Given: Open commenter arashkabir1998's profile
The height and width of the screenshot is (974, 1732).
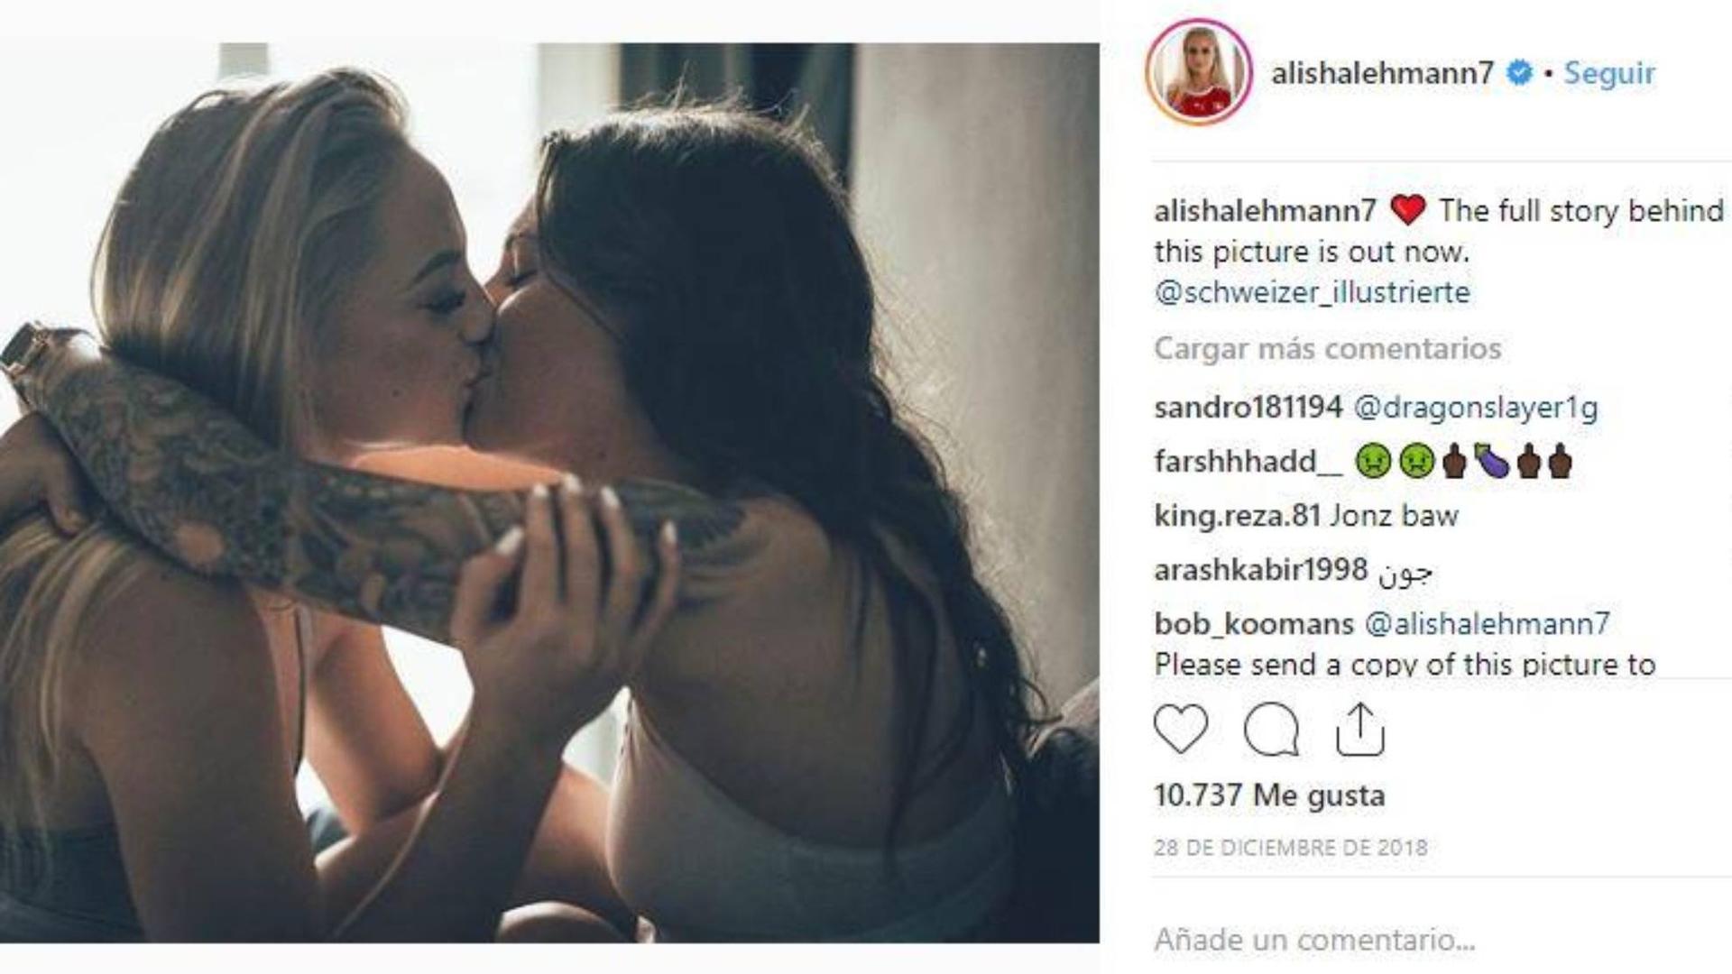Looking at the screenshot, I should [x=1260, y=570].
